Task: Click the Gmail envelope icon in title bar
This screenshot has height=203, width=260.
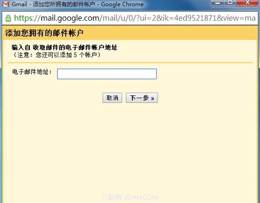Action: click(6, 4)
